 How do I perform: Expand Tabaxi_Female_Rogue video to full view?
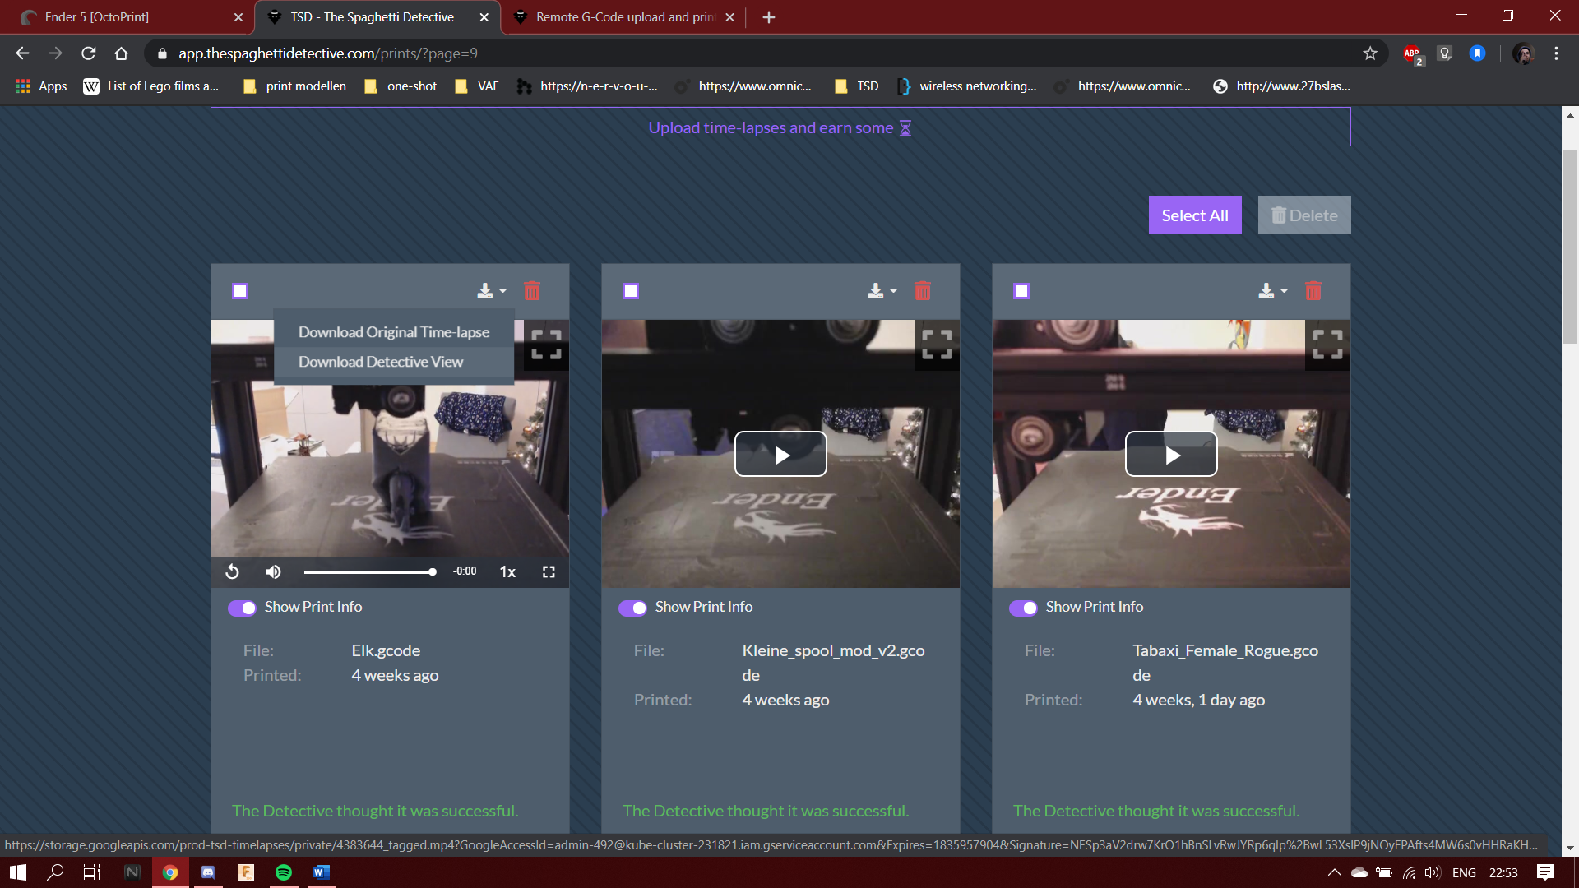1327,345
